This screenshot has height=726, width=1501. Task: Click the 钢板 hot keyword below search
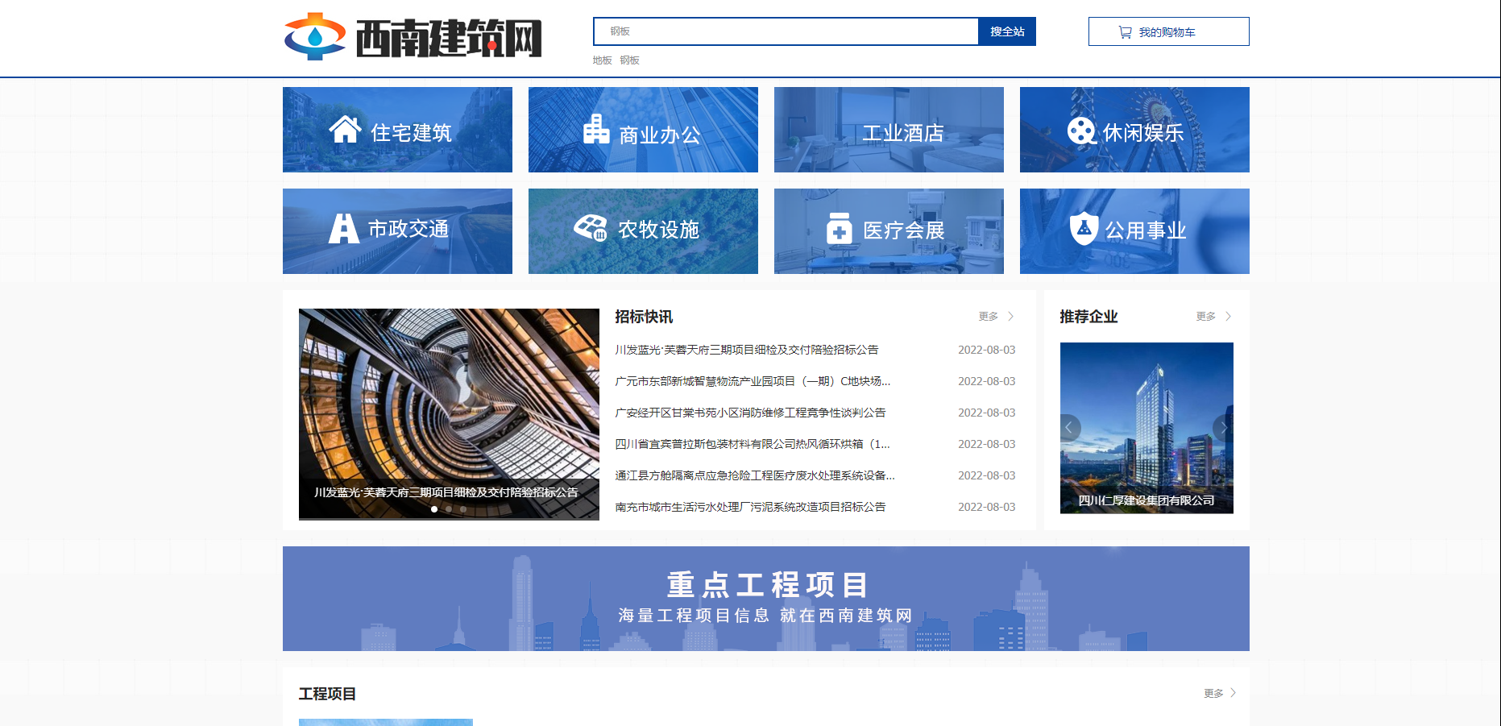[x=629, y=60]
